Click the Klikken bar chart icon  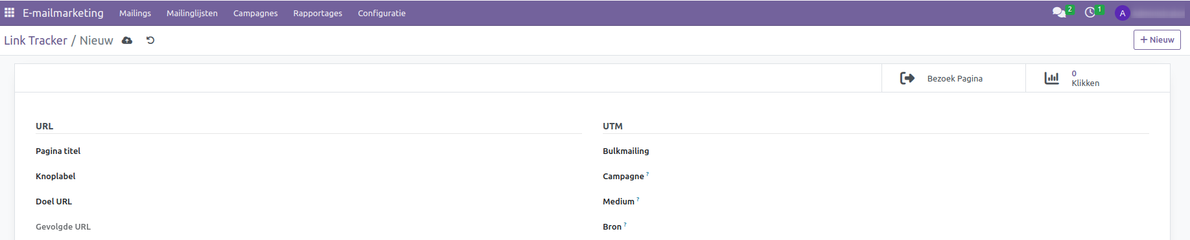coord(1051,78)
